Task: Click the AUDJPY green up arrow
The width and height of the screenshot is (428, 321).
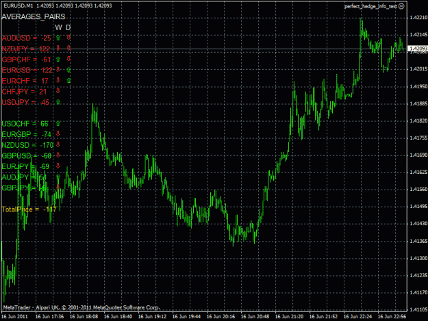Action: [58, 177]
